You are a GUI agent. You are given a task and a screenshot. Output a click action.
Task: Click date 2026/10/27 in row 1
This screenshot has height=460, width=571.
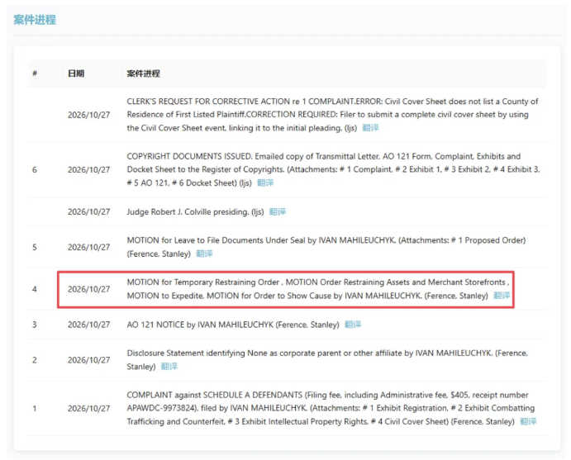pyautogui.click(x=89, y=409)
